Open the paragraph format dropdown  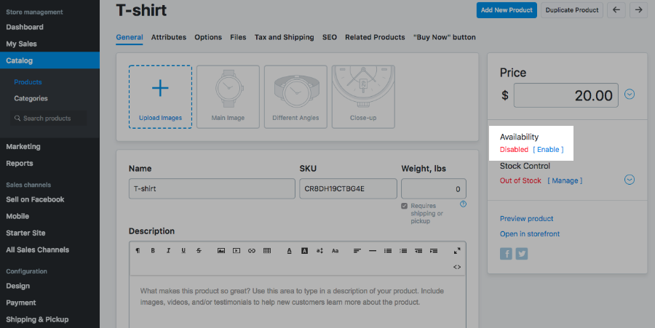tap(138, 251)
